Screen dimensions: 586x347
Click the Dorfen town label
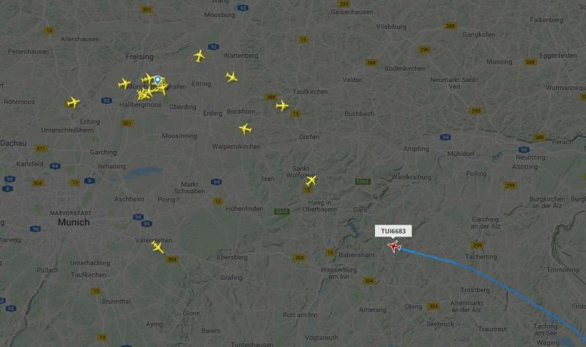[309, 137]
